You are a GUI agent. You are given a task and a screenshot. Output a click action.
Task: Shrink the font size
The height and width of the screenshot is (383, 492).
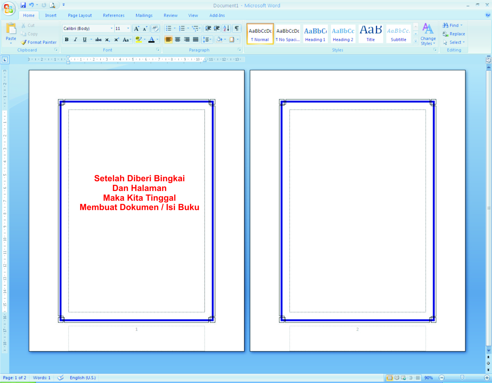[145, 28]
